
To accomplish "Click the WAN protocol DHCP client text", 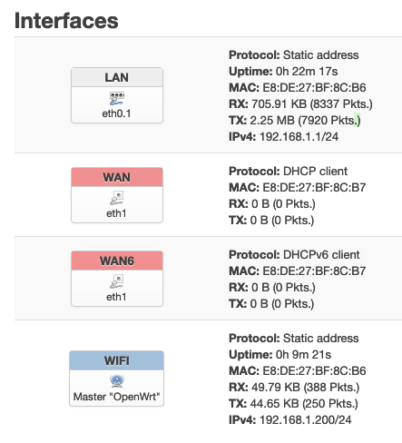I will pyautogui.click(x=316, y=172).
